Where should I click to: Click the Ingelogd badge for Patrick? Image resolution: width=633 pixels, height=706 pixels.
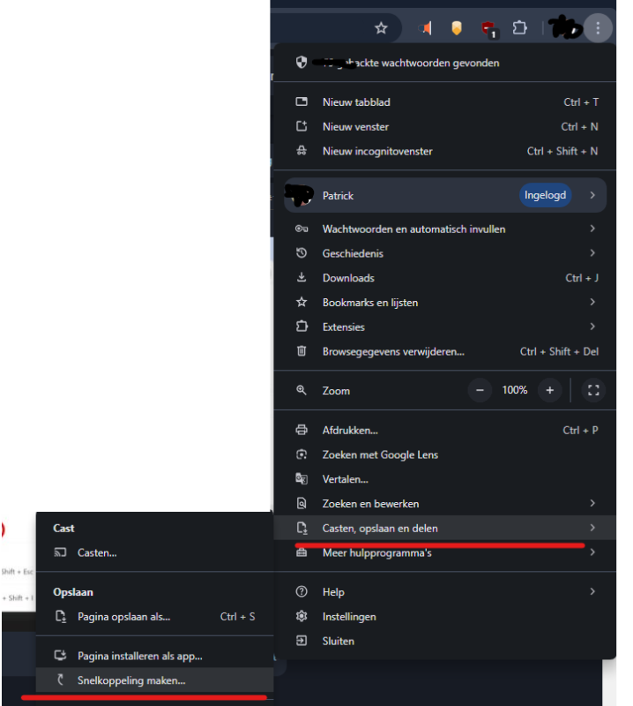(x=545, y=195)
